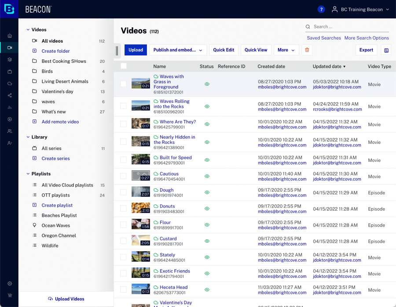This screenshot has width=396, height=307.
Task: Select the checkbox for Donuts video
Action: click(x=123, y=208)
